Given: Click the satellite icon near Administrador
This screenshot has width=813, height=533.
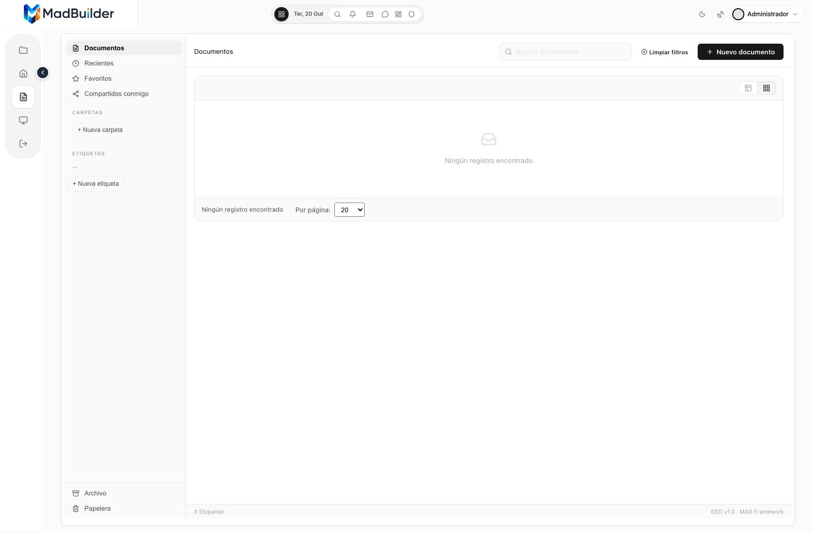Looking at the screenshot, I should (721, 14).
